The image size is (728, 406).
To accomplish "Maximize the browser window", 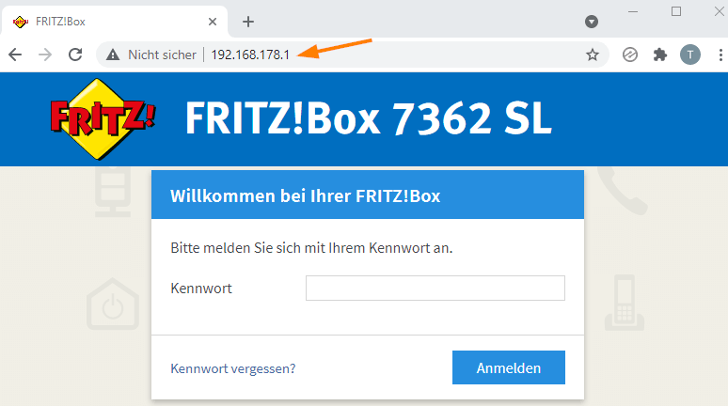I will tap(676, 11).
